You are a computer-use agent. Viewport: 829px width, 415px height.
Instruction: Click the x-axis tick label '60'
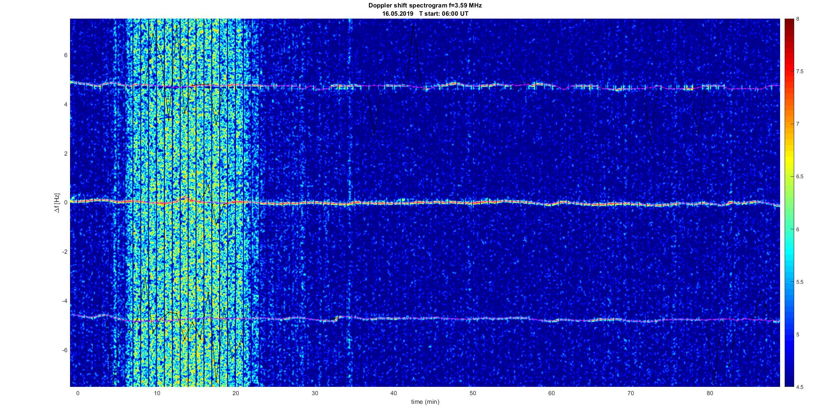(x=552, y=393)
